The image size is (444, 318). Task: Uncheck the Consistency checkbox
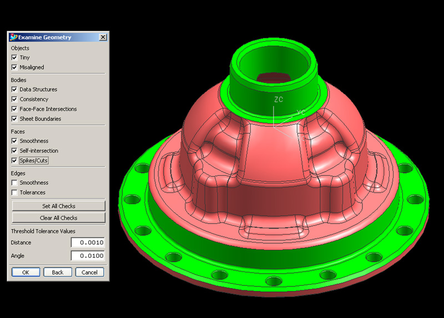tap(14, 99)
